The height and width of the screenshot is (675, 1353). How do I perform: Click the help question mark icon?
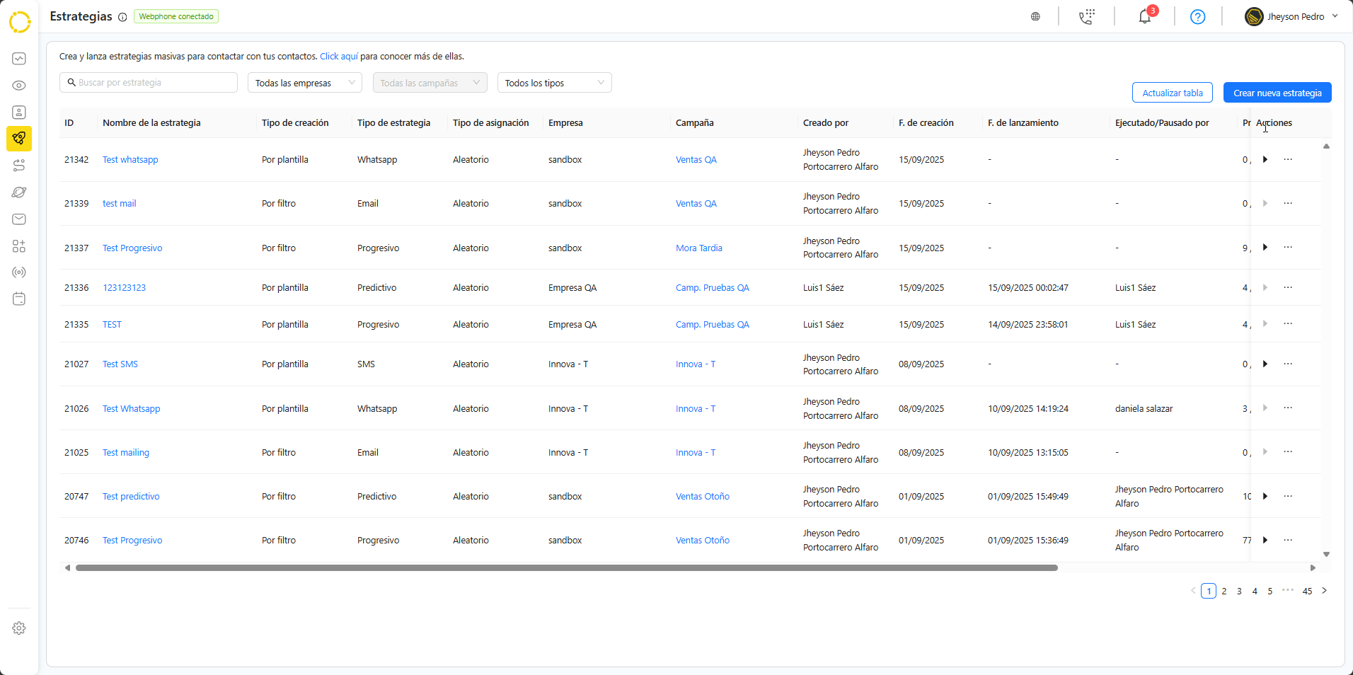pyautogui.click(x=1197, y=16)
